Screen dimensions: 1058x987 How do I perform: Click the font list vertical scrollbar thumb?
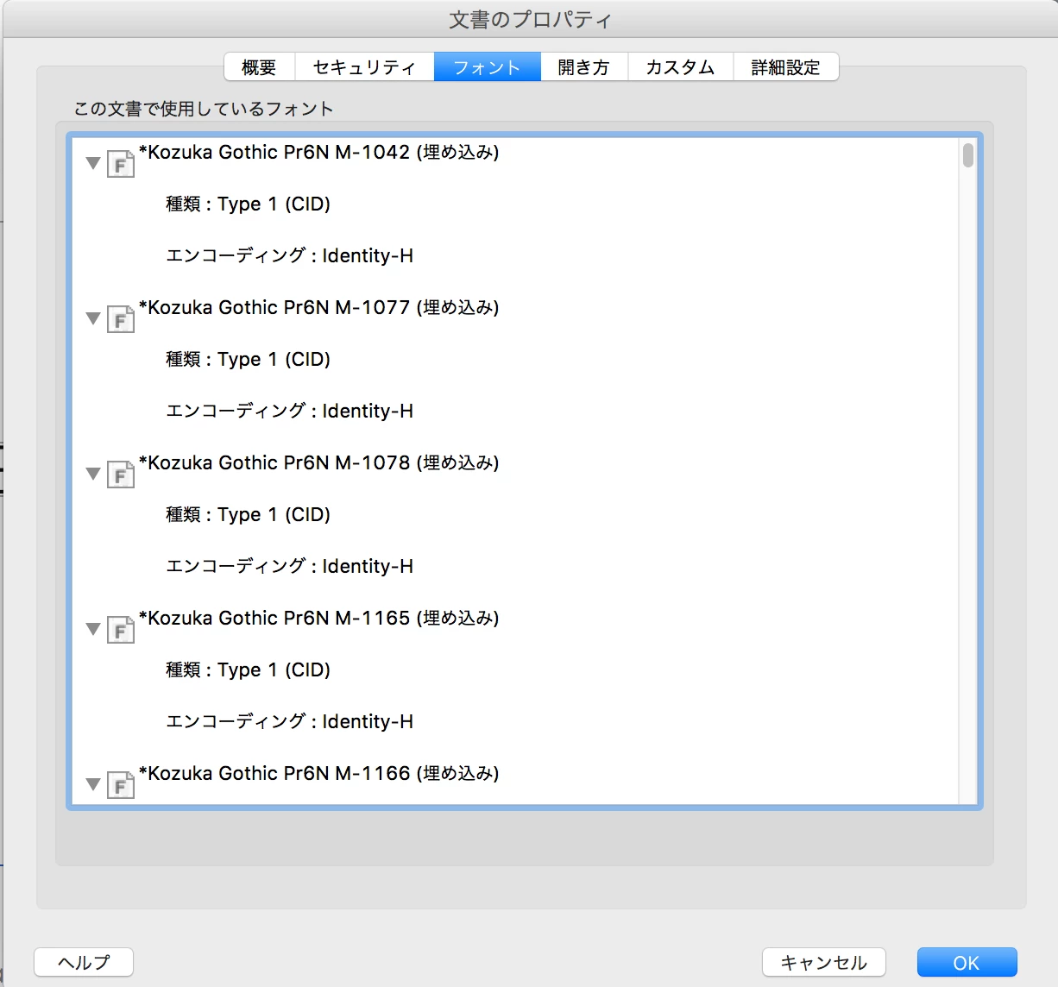tap(968, 155)
